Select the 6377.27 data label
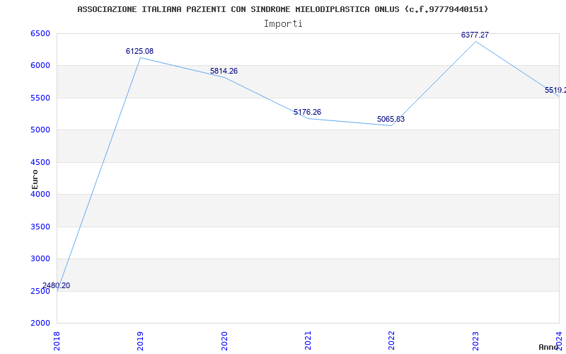 coord(475,35)
